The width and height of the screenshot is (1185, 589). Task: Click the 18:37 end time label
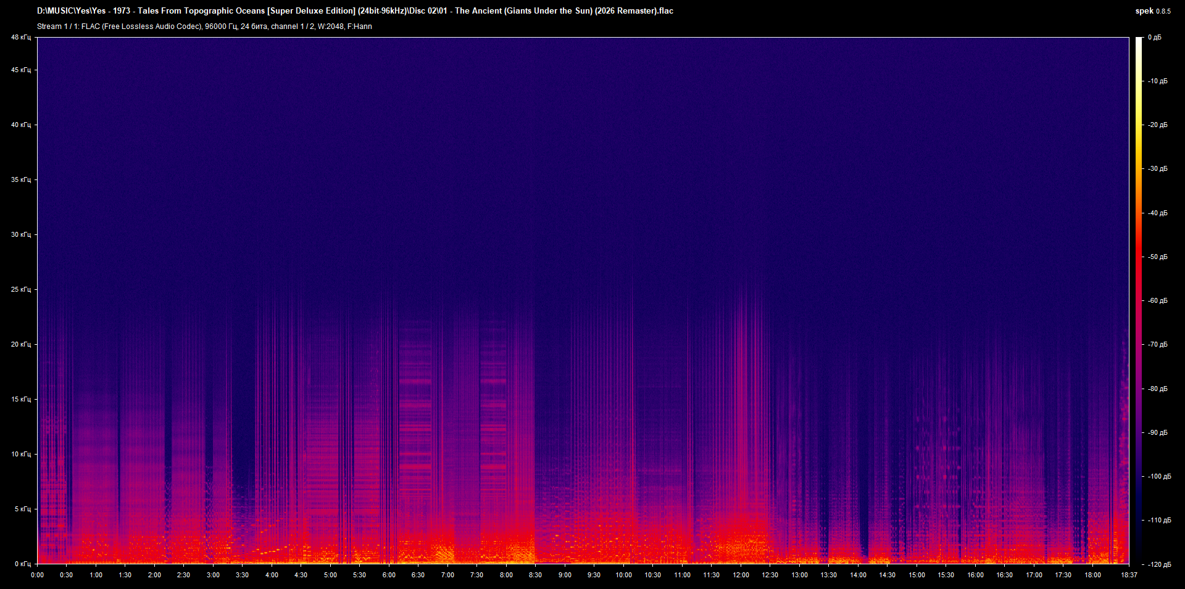(1129, 575)
